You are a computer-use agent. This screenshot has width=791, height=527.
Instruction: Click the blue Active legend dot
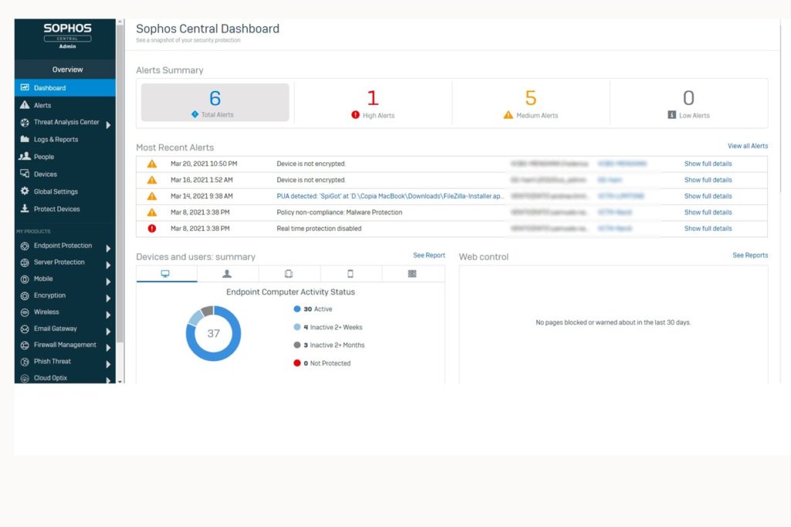[x=297, y=309]
